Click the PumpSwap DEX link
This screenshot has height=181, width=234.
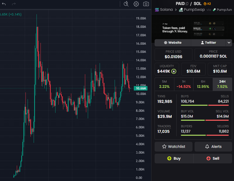[x=192, y=10]
